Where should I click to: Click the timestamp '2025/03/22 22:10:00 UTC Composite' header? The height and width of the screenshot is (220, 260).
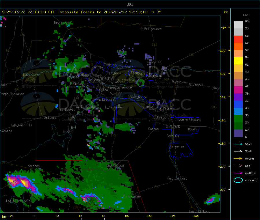pos(40,12)
